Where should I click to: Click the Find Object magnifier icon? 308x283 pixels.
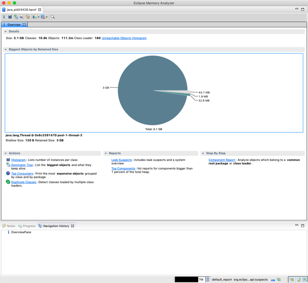(53, 17)
